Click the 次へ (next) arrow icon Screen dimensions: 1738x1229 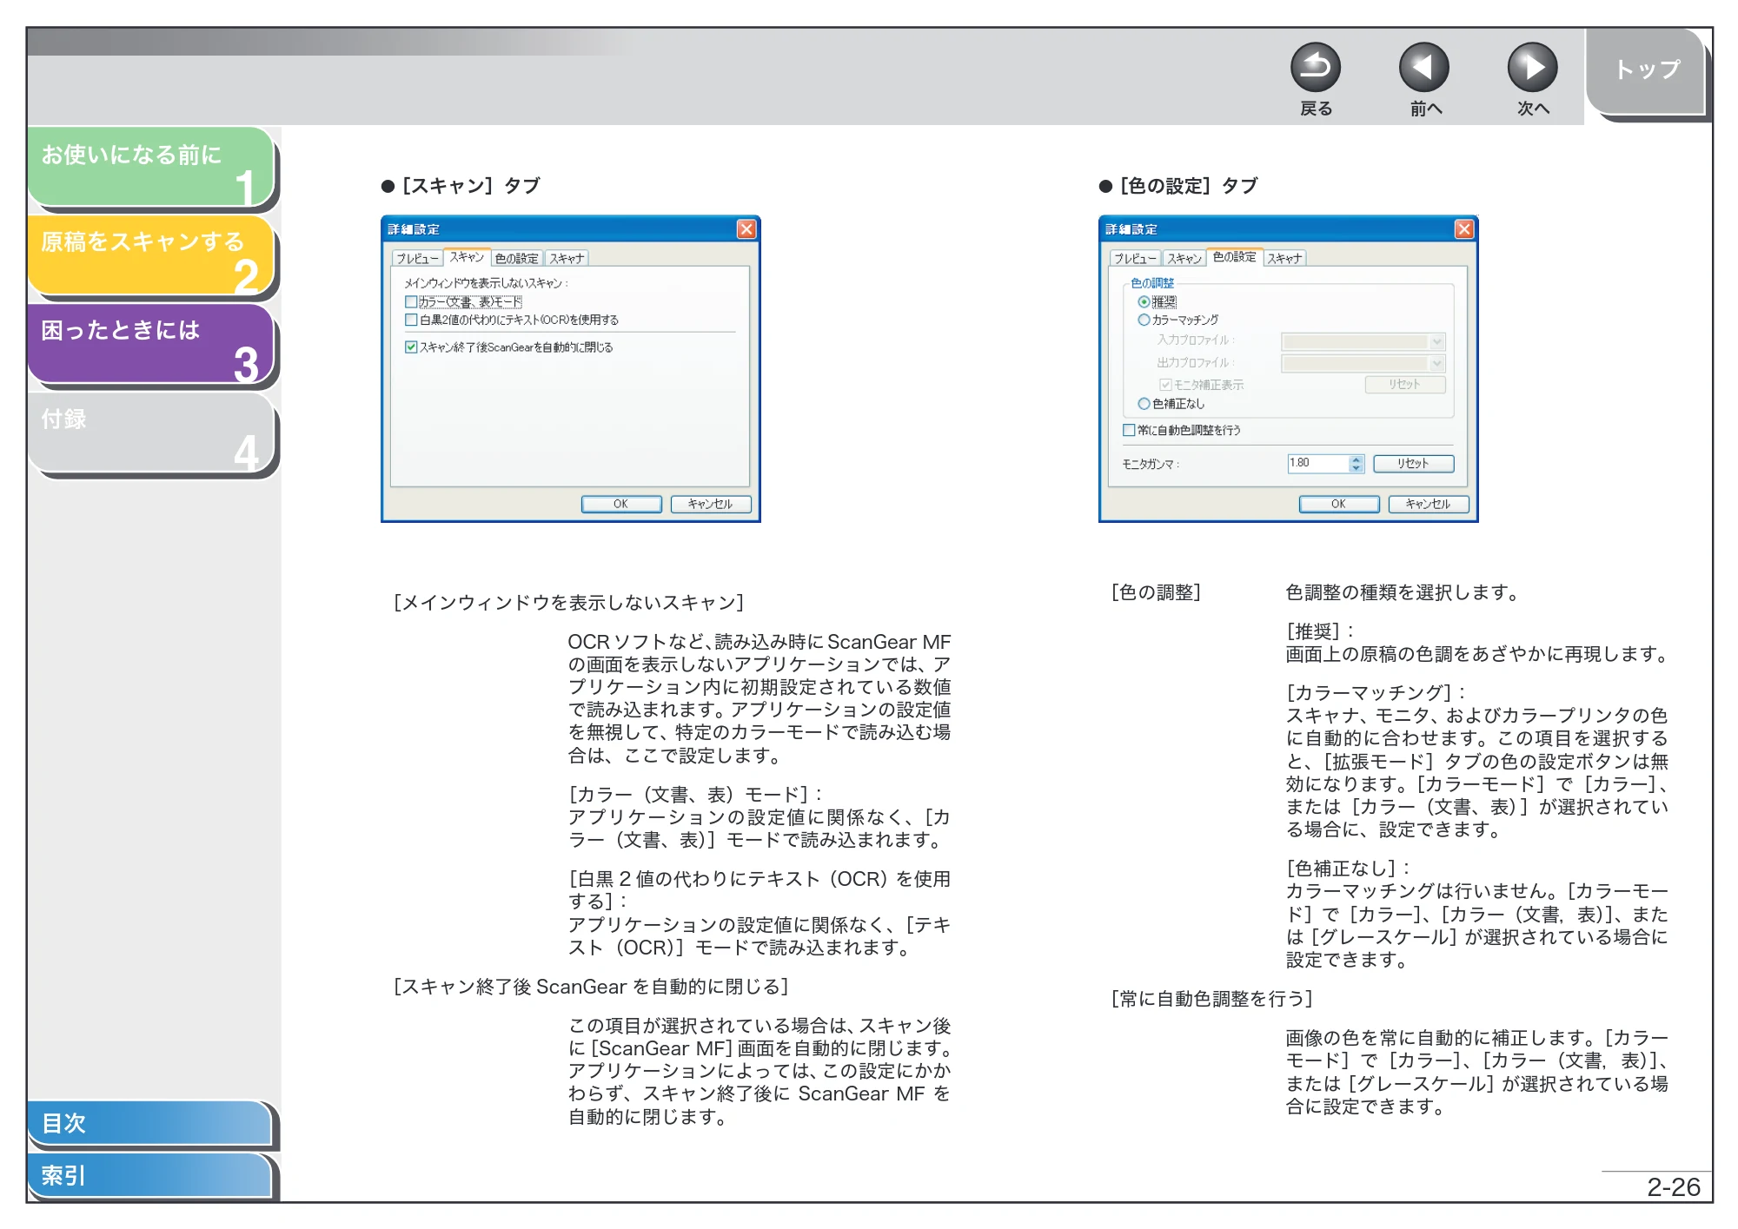(1531, 68)
